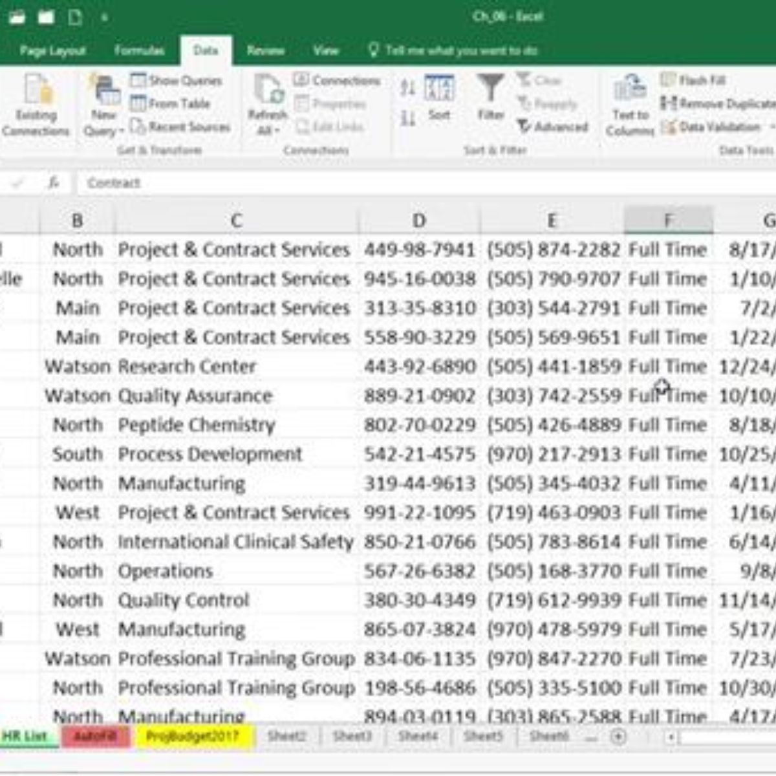Image resolution: width=776 pixels, height=776 pixels.
Task: Select column D header
Action: click(419, 221)
